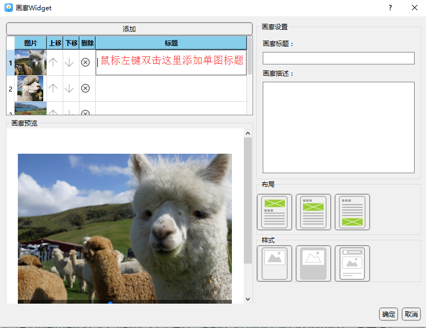Open the help question mark button
This screenshot has width=426, height=328.
coord(390,8)
